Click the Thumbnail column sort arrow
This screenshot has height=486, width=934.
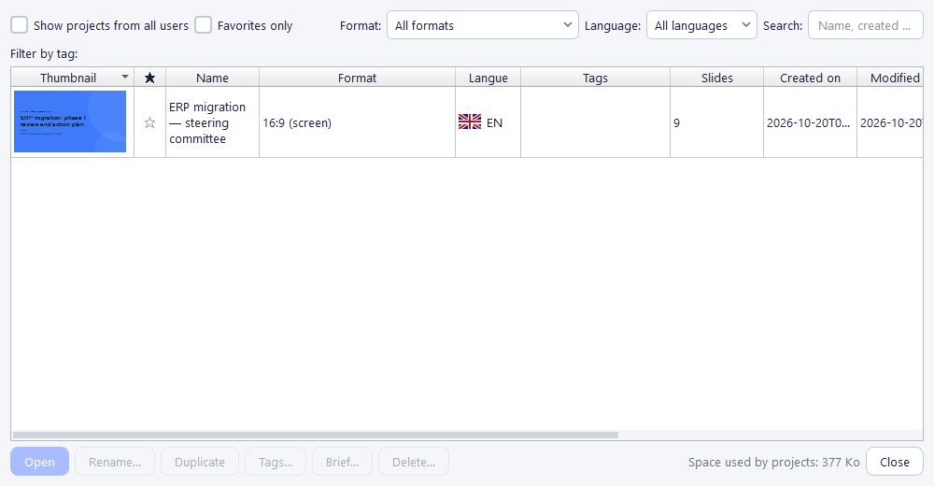124,77
